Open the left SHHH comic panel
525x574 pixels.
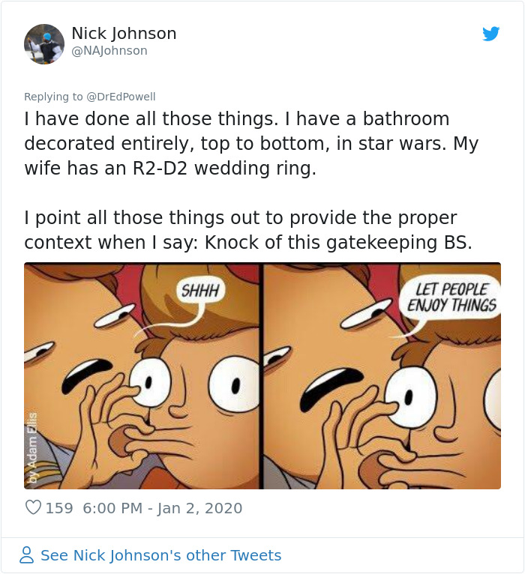pyautogui.click(x=142, y=376)
